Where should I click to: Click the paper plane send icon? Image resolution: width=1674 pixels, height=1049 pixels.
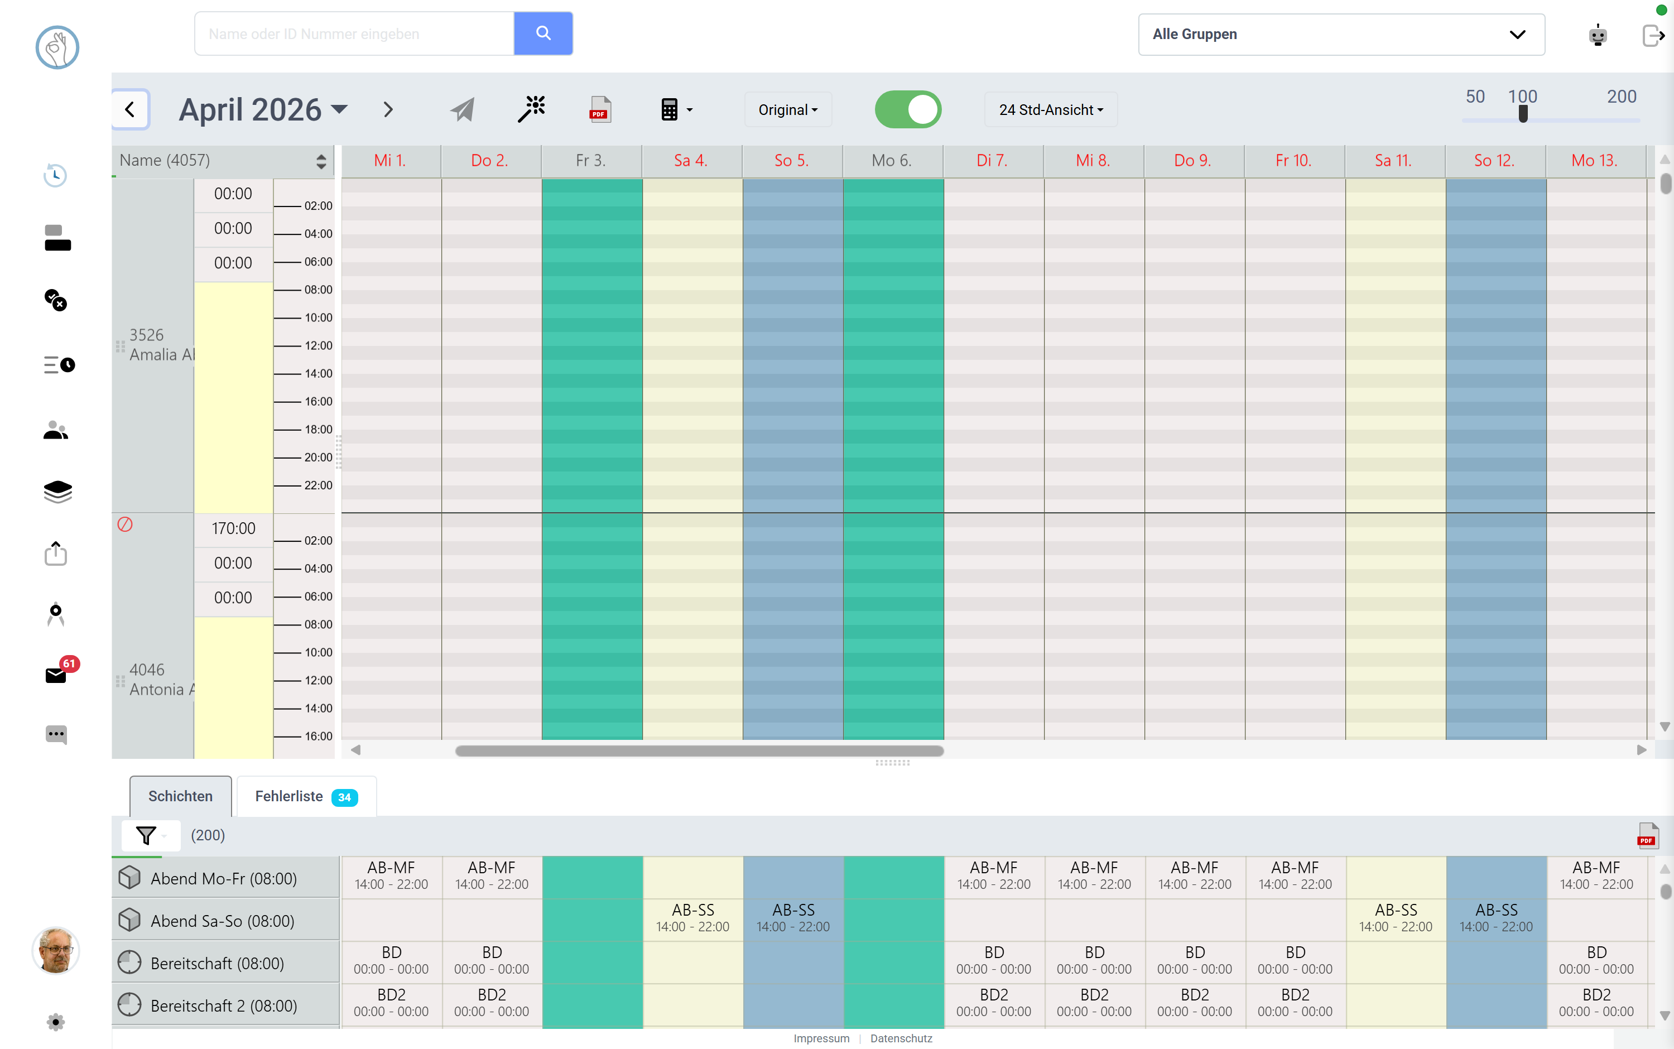[x=463, y=109]
